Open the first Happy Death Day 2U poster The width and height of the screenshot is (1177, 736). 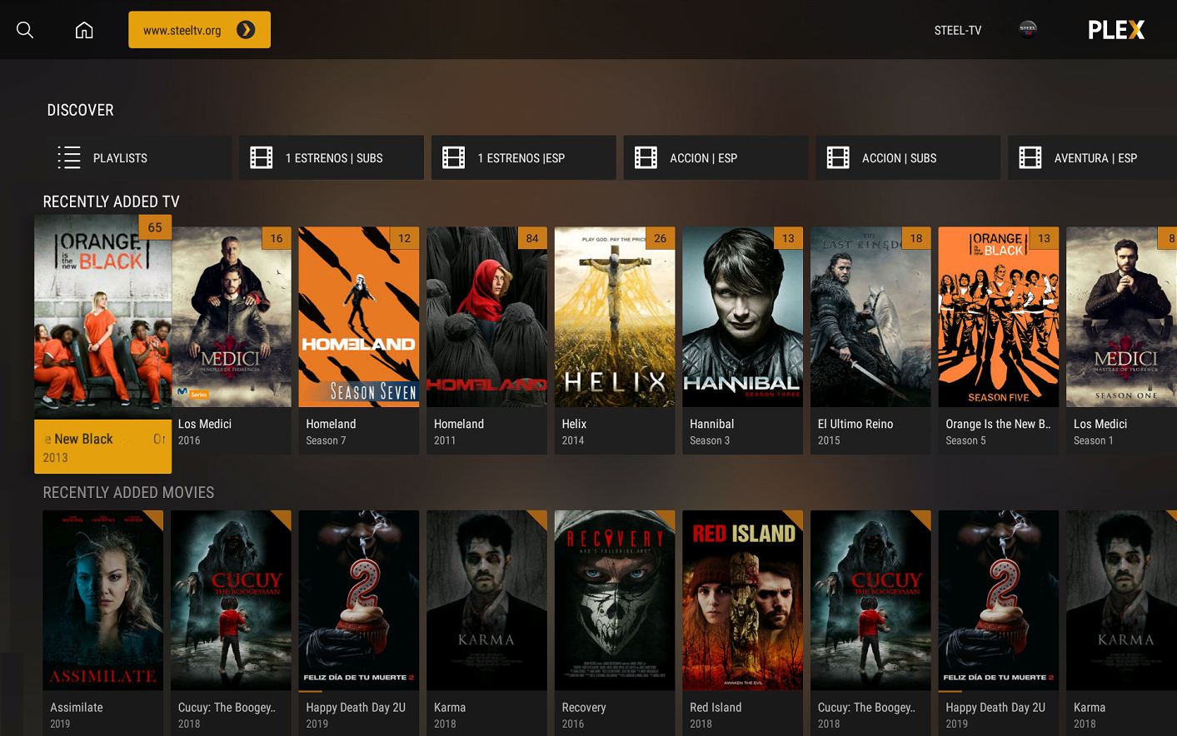(359, 600)
